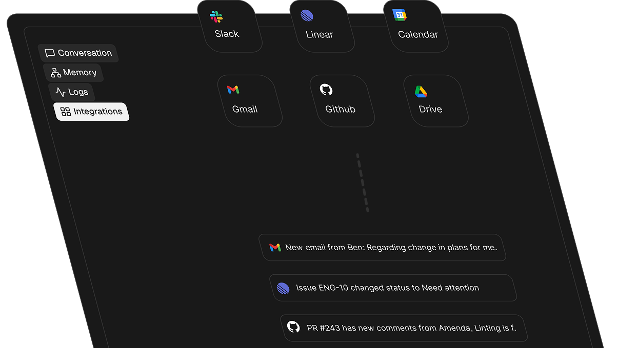Click the "Github" card label text
This screenshot has height=348, width=637.
[x=341, y=109]
